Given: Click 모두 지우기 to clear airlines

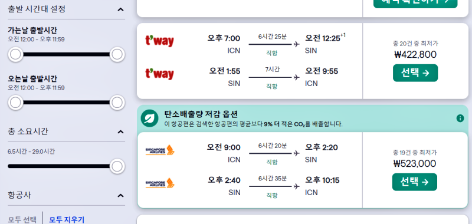Looking at the screenshot, I should (67, 219).
